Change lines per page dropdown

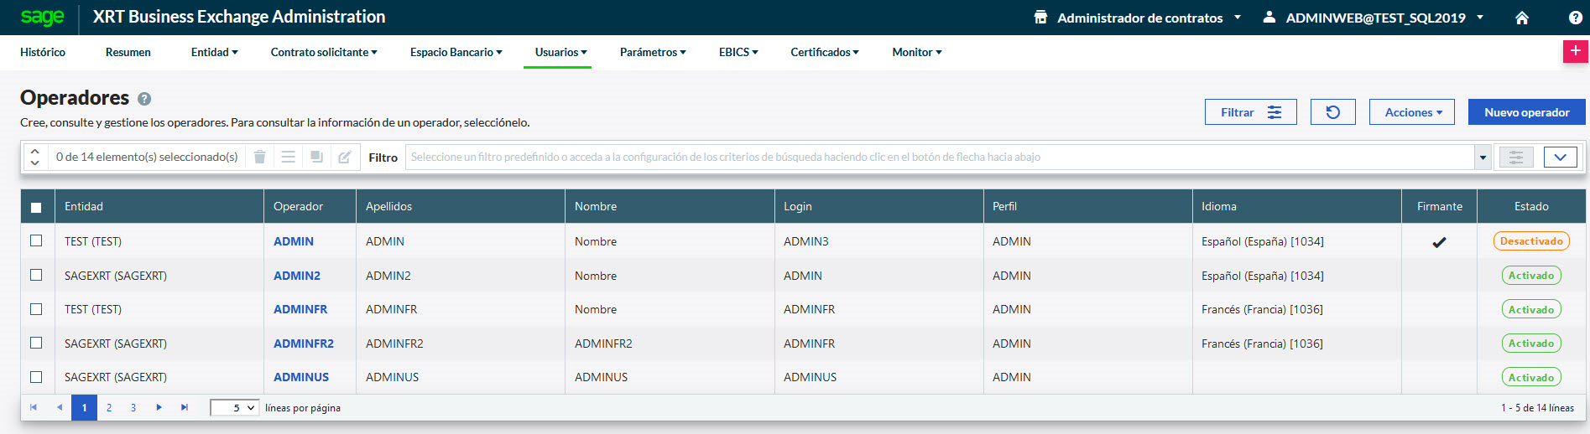pyautogui.click(x=234, y=408)
